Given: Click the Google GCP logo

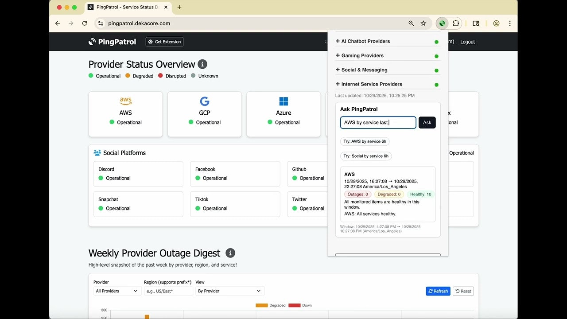Looking at the screenshot, I should (x=205, y=101).
